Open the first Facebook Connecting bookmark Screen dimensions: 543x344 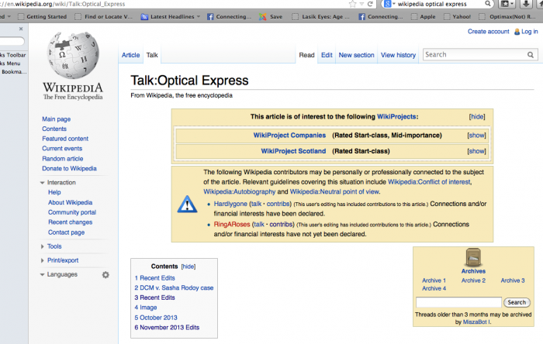[229, 16]
